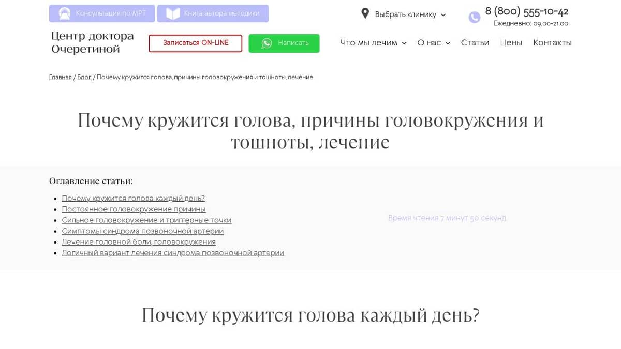Open Логичный вариант лечения синдрома позвоночной артерии link
This screenshot has width=621, height=349.
173,252
